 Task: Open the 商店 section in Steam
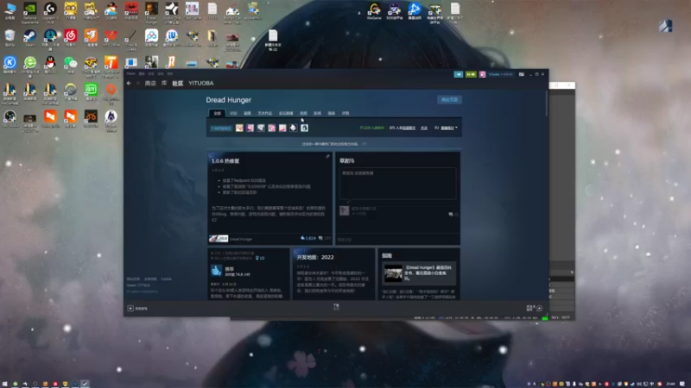coord(150,83)
